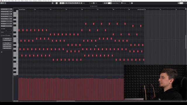Open the Staccato Strings part selector dropdown
The height and width of the screenshot is (105, 187).
116,3
